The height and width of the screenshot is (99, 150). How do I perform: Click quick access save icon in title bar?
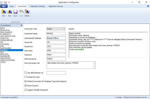pos(5,2)
